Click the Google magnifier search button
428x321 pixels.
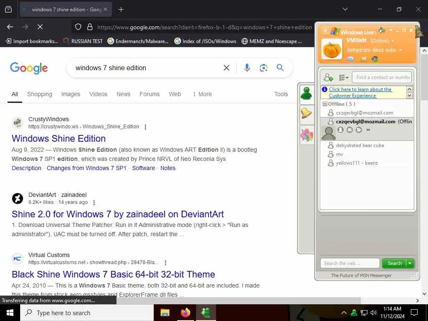click(x=280, y=68)
